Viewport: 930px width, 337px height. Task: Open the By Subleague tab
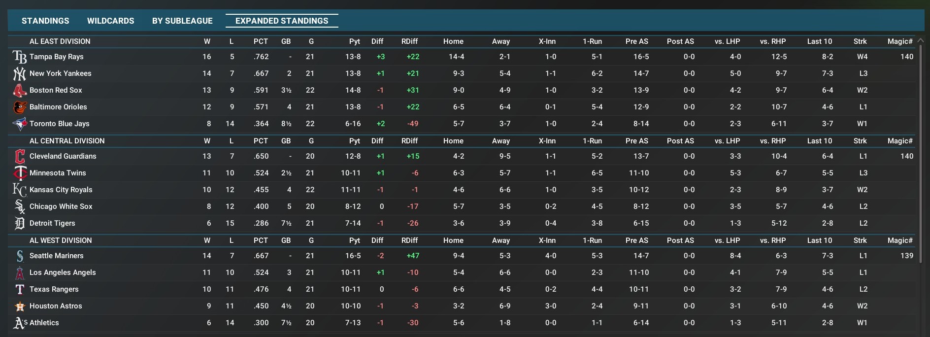(182, 21)
